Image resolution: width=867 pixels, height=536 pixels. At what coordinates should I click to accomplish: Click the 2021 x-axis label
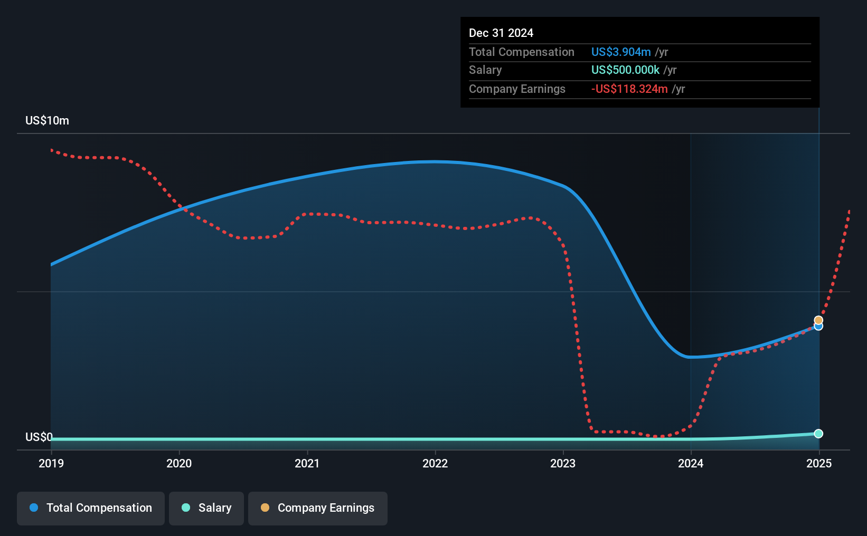click(x=307, y=463)
